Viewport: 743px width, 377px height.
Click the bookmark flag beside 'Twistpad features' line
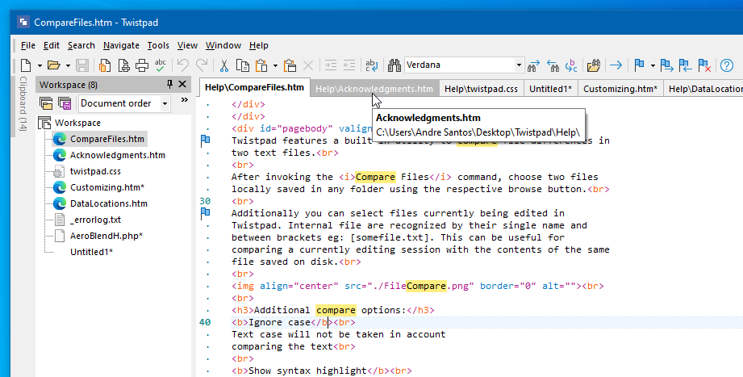[x=205, y=140]
